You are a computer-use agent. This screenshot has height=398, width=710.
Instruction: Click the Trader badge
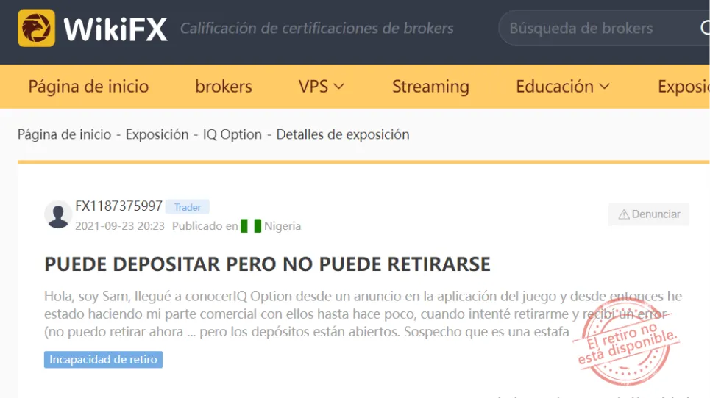coord(188,207)
